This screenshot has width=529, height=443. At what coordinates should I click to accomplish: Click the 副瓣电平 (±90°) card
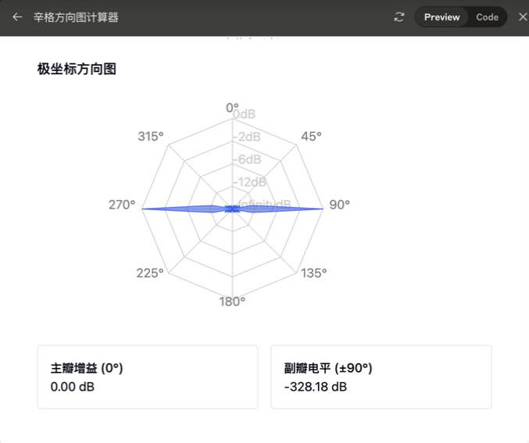pos(381,377)
